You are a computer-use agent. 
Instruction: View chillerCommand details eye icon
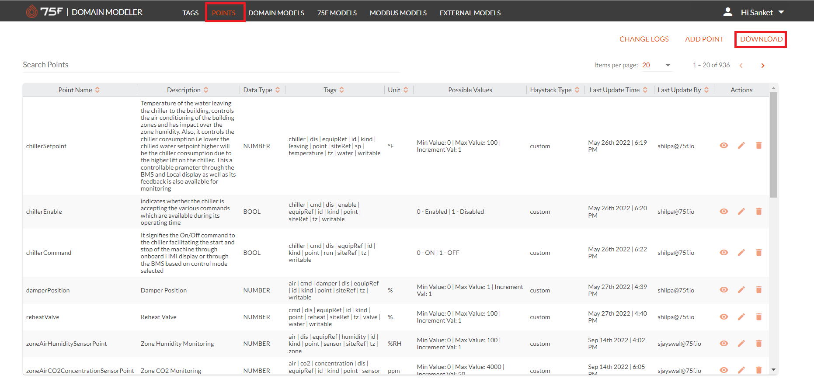pos(724,253)
